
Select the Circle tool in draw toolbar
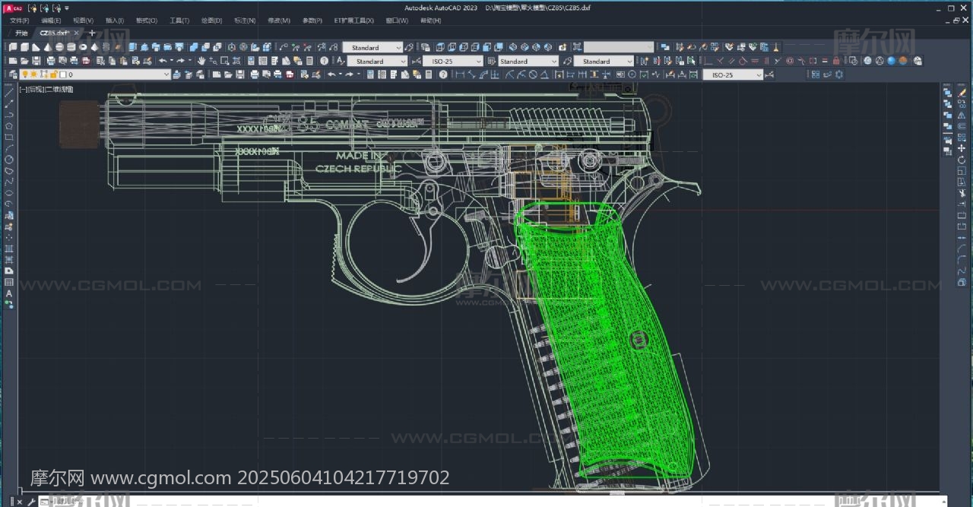pos(9,160)
